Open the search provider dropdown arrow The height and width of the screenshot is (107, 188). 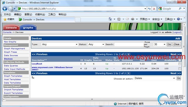184,9
